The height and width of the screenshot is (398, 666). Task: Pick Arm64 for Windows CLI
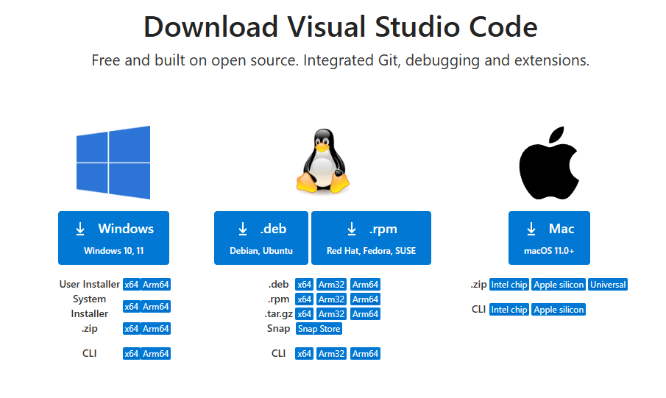pyautogui.click(x=156, y=354)
